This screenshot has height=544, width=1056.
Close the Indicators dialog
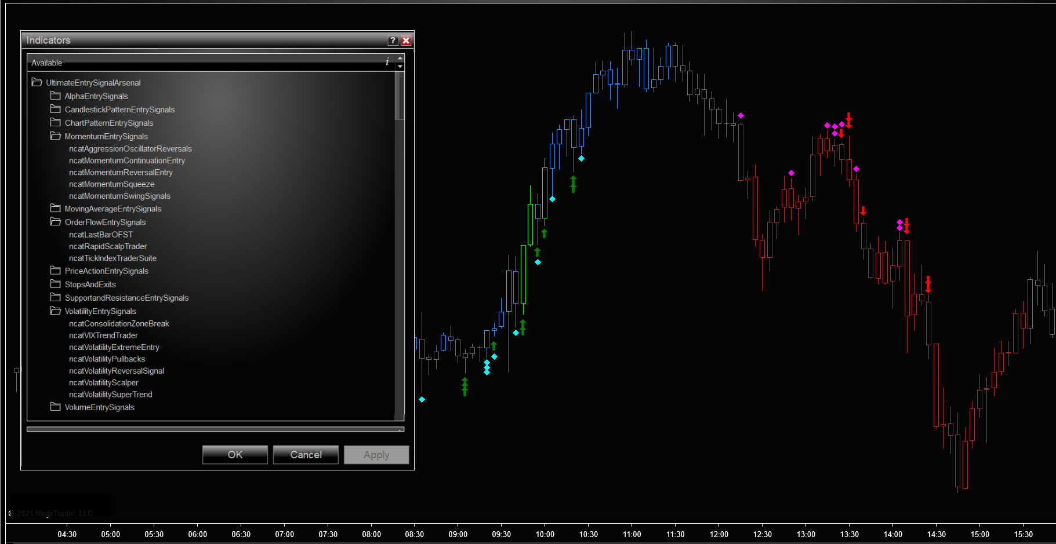406,41
